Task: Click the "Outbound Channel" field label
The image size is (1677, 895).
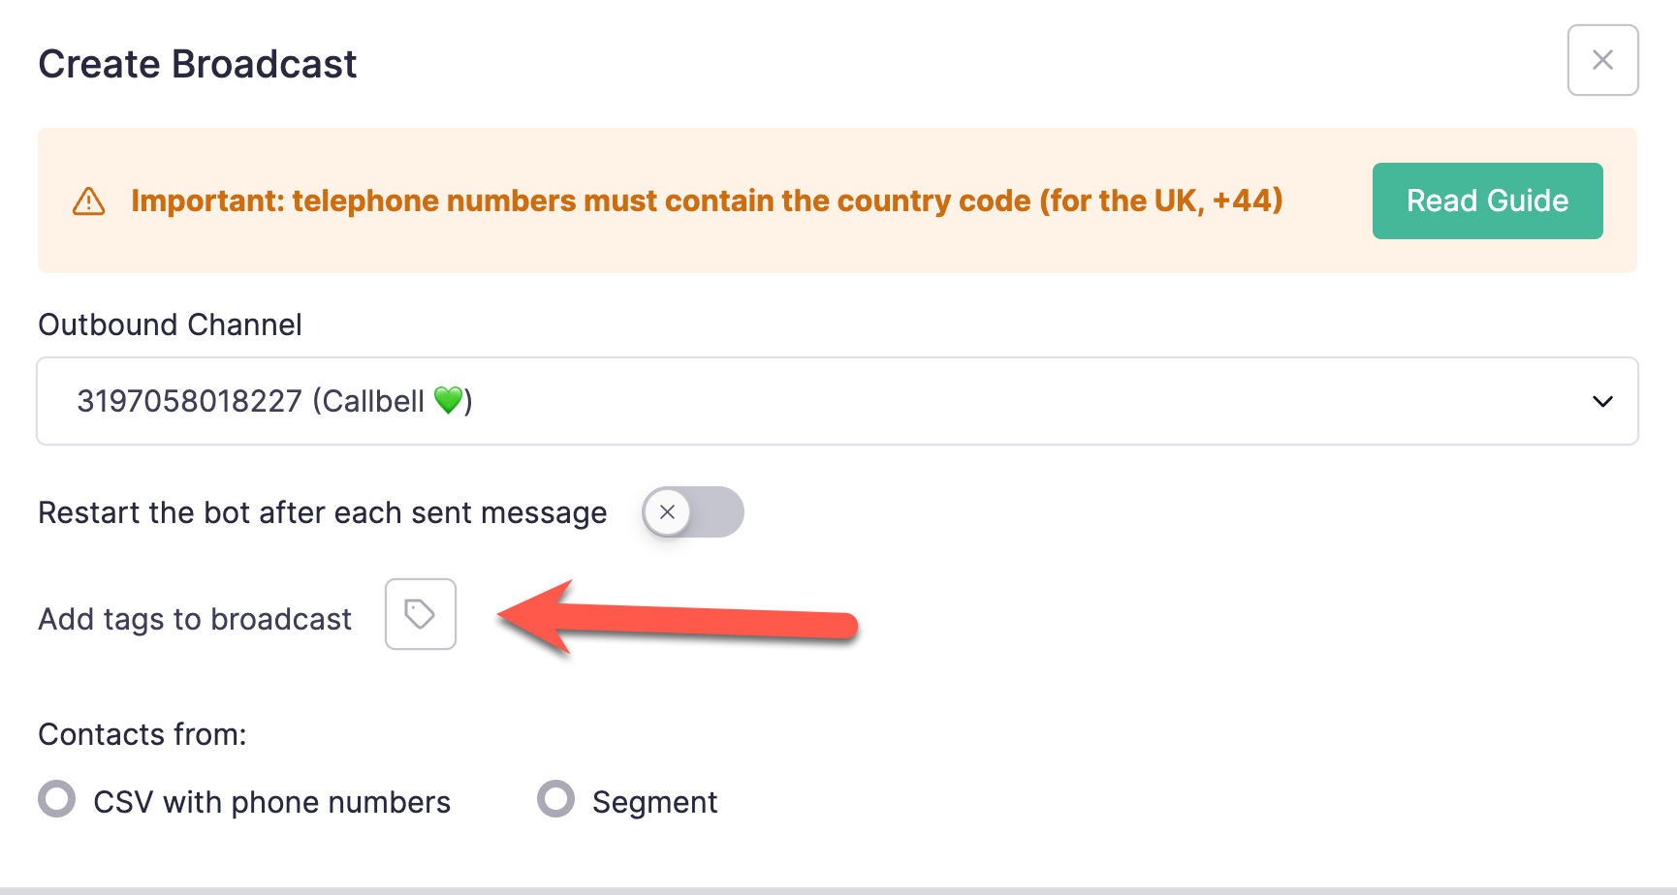Action: click(170, 324)
